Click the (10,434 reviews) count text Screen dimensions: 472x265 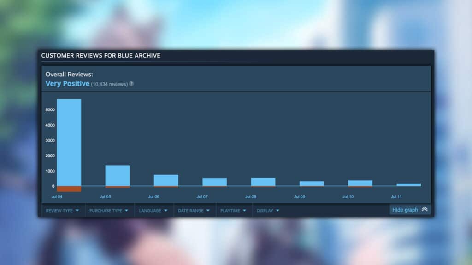109,84
